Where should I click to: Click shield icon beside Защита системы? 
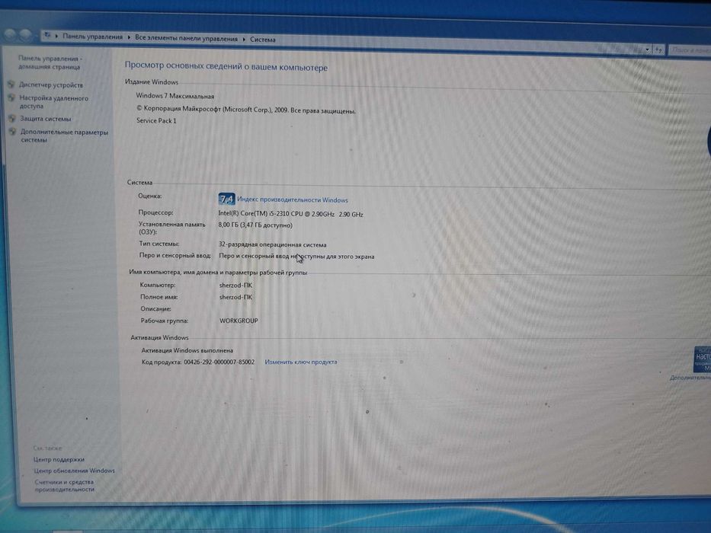[x=11, y=119]
